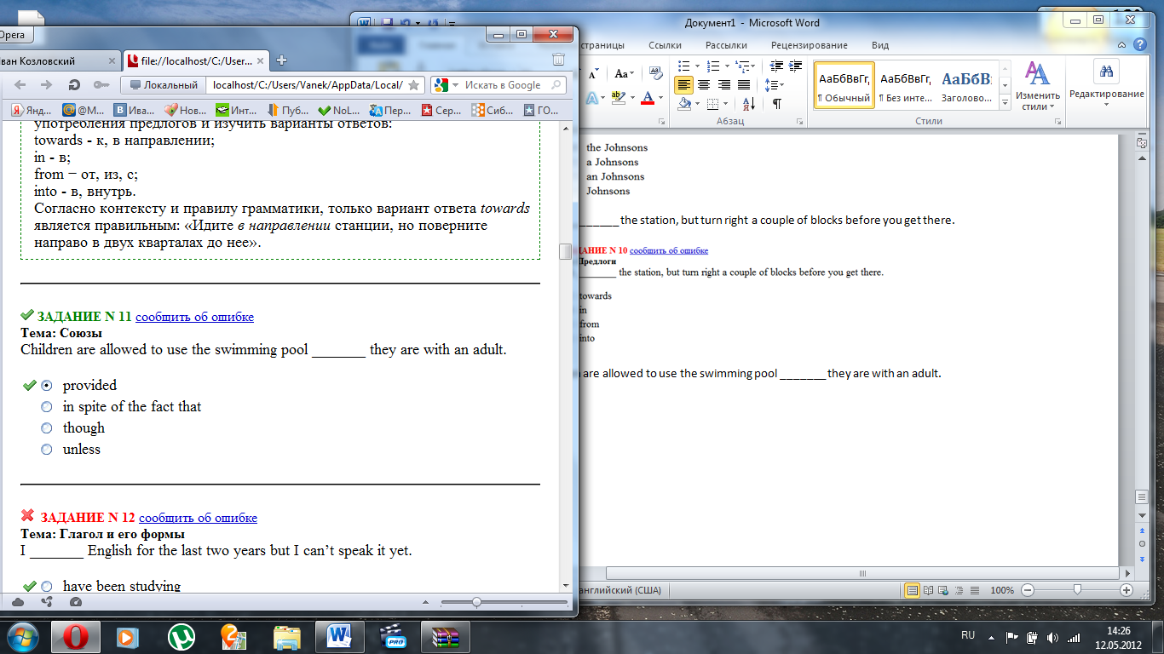
Task: Center text in Word ribbon
Action: (x=704, y=84)
